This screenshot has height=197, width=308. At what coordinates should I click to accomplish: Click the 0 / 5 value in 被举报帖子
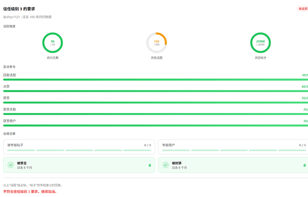pos(147,145)
